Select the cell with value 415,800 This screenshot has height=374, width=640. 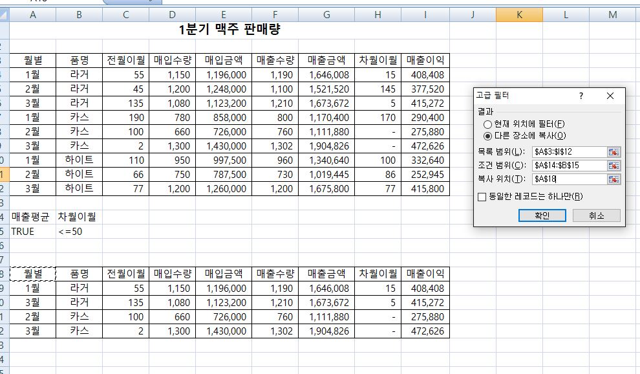point(425,189)
